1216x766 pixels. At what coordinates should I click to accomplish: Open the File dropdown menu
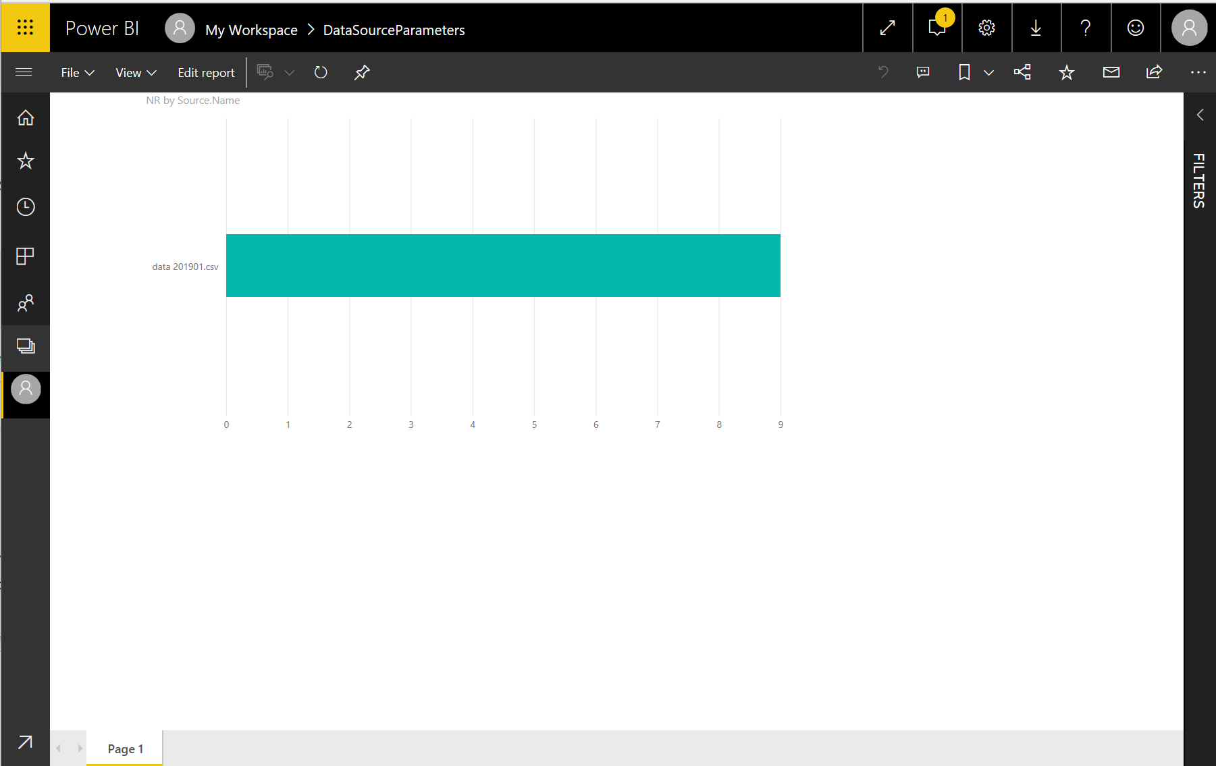pyautogui.click(x=77, y=72)
